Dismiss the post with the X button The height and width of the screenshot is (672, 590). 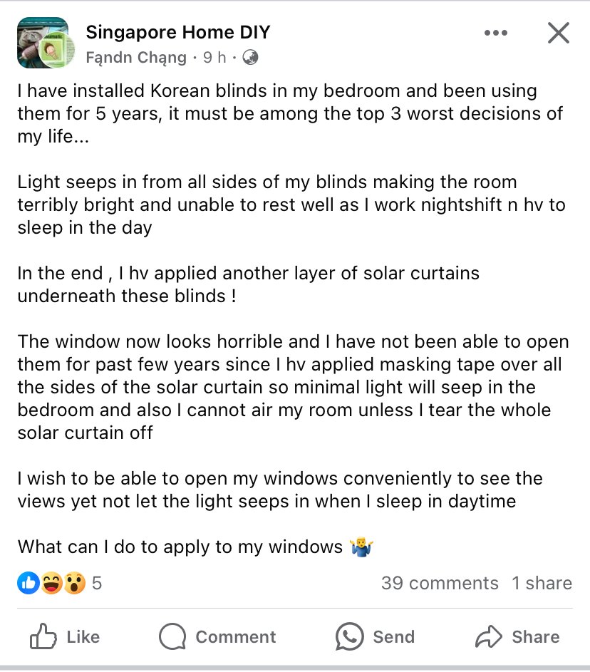[558, 33]
